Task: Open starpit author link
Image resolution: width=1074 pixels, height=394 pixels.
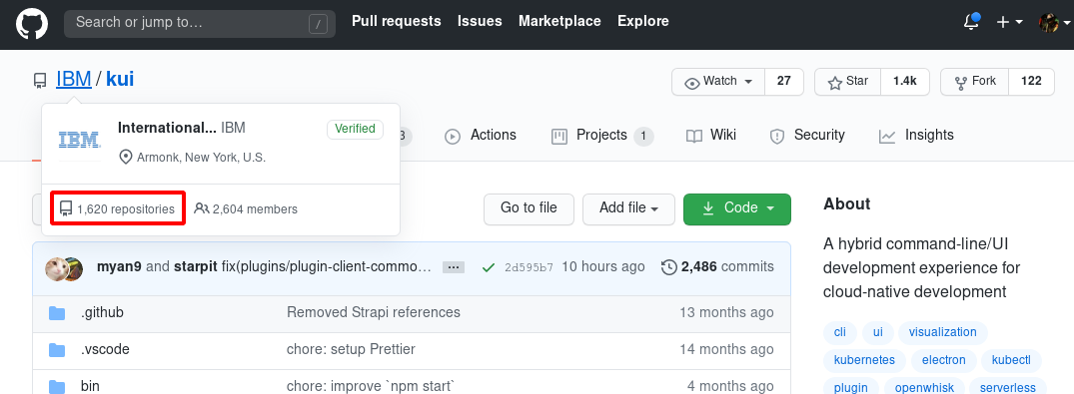Action: tap(195, 266)
